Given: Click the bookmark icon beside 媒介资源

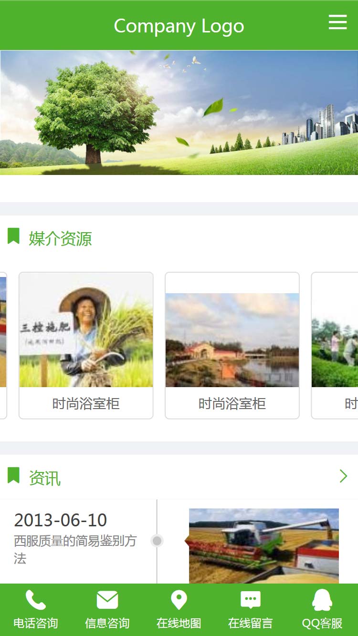Looking at the screenshot, I should tap(13, 236).
